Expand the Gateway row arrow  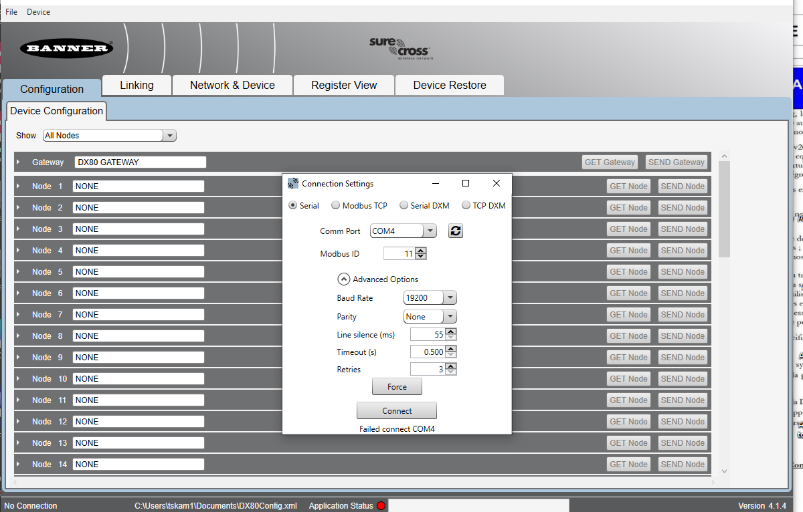tap(19, 162)
